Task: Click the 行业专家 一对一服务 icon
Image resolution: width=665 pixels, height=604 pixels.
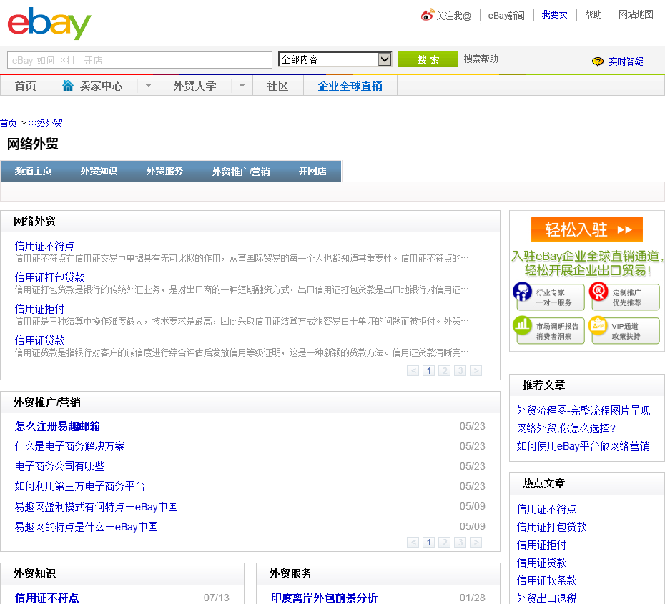Action: pos(522,292)
